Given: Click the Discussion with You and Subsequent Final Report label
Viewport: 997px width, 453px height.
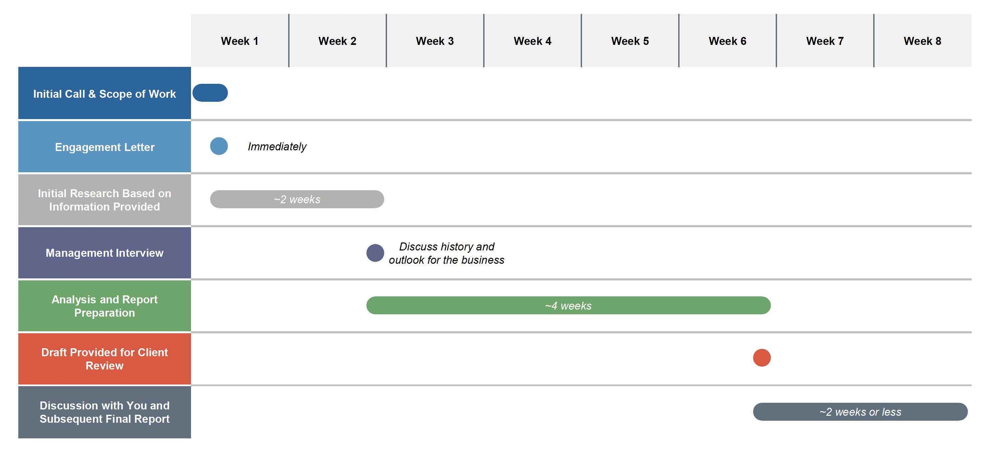Looking at the screenshot, I should (104, 412).
